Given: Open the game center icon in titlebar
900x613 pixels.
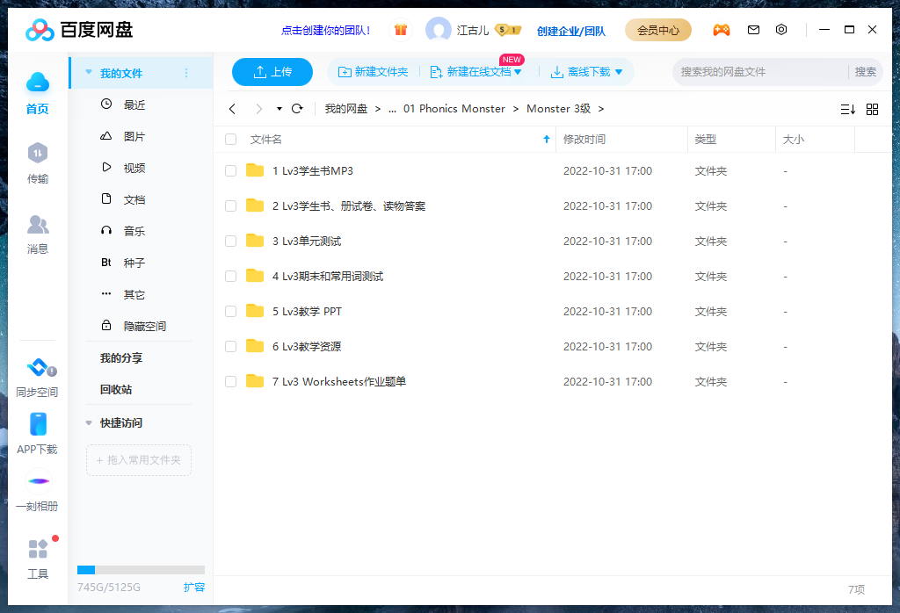Looking at the screenshot, I should [722, 29].
